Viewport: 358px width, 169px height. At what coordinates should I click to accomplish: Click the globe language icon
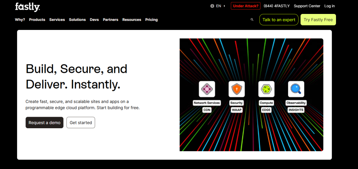click(x=212, y=6)
